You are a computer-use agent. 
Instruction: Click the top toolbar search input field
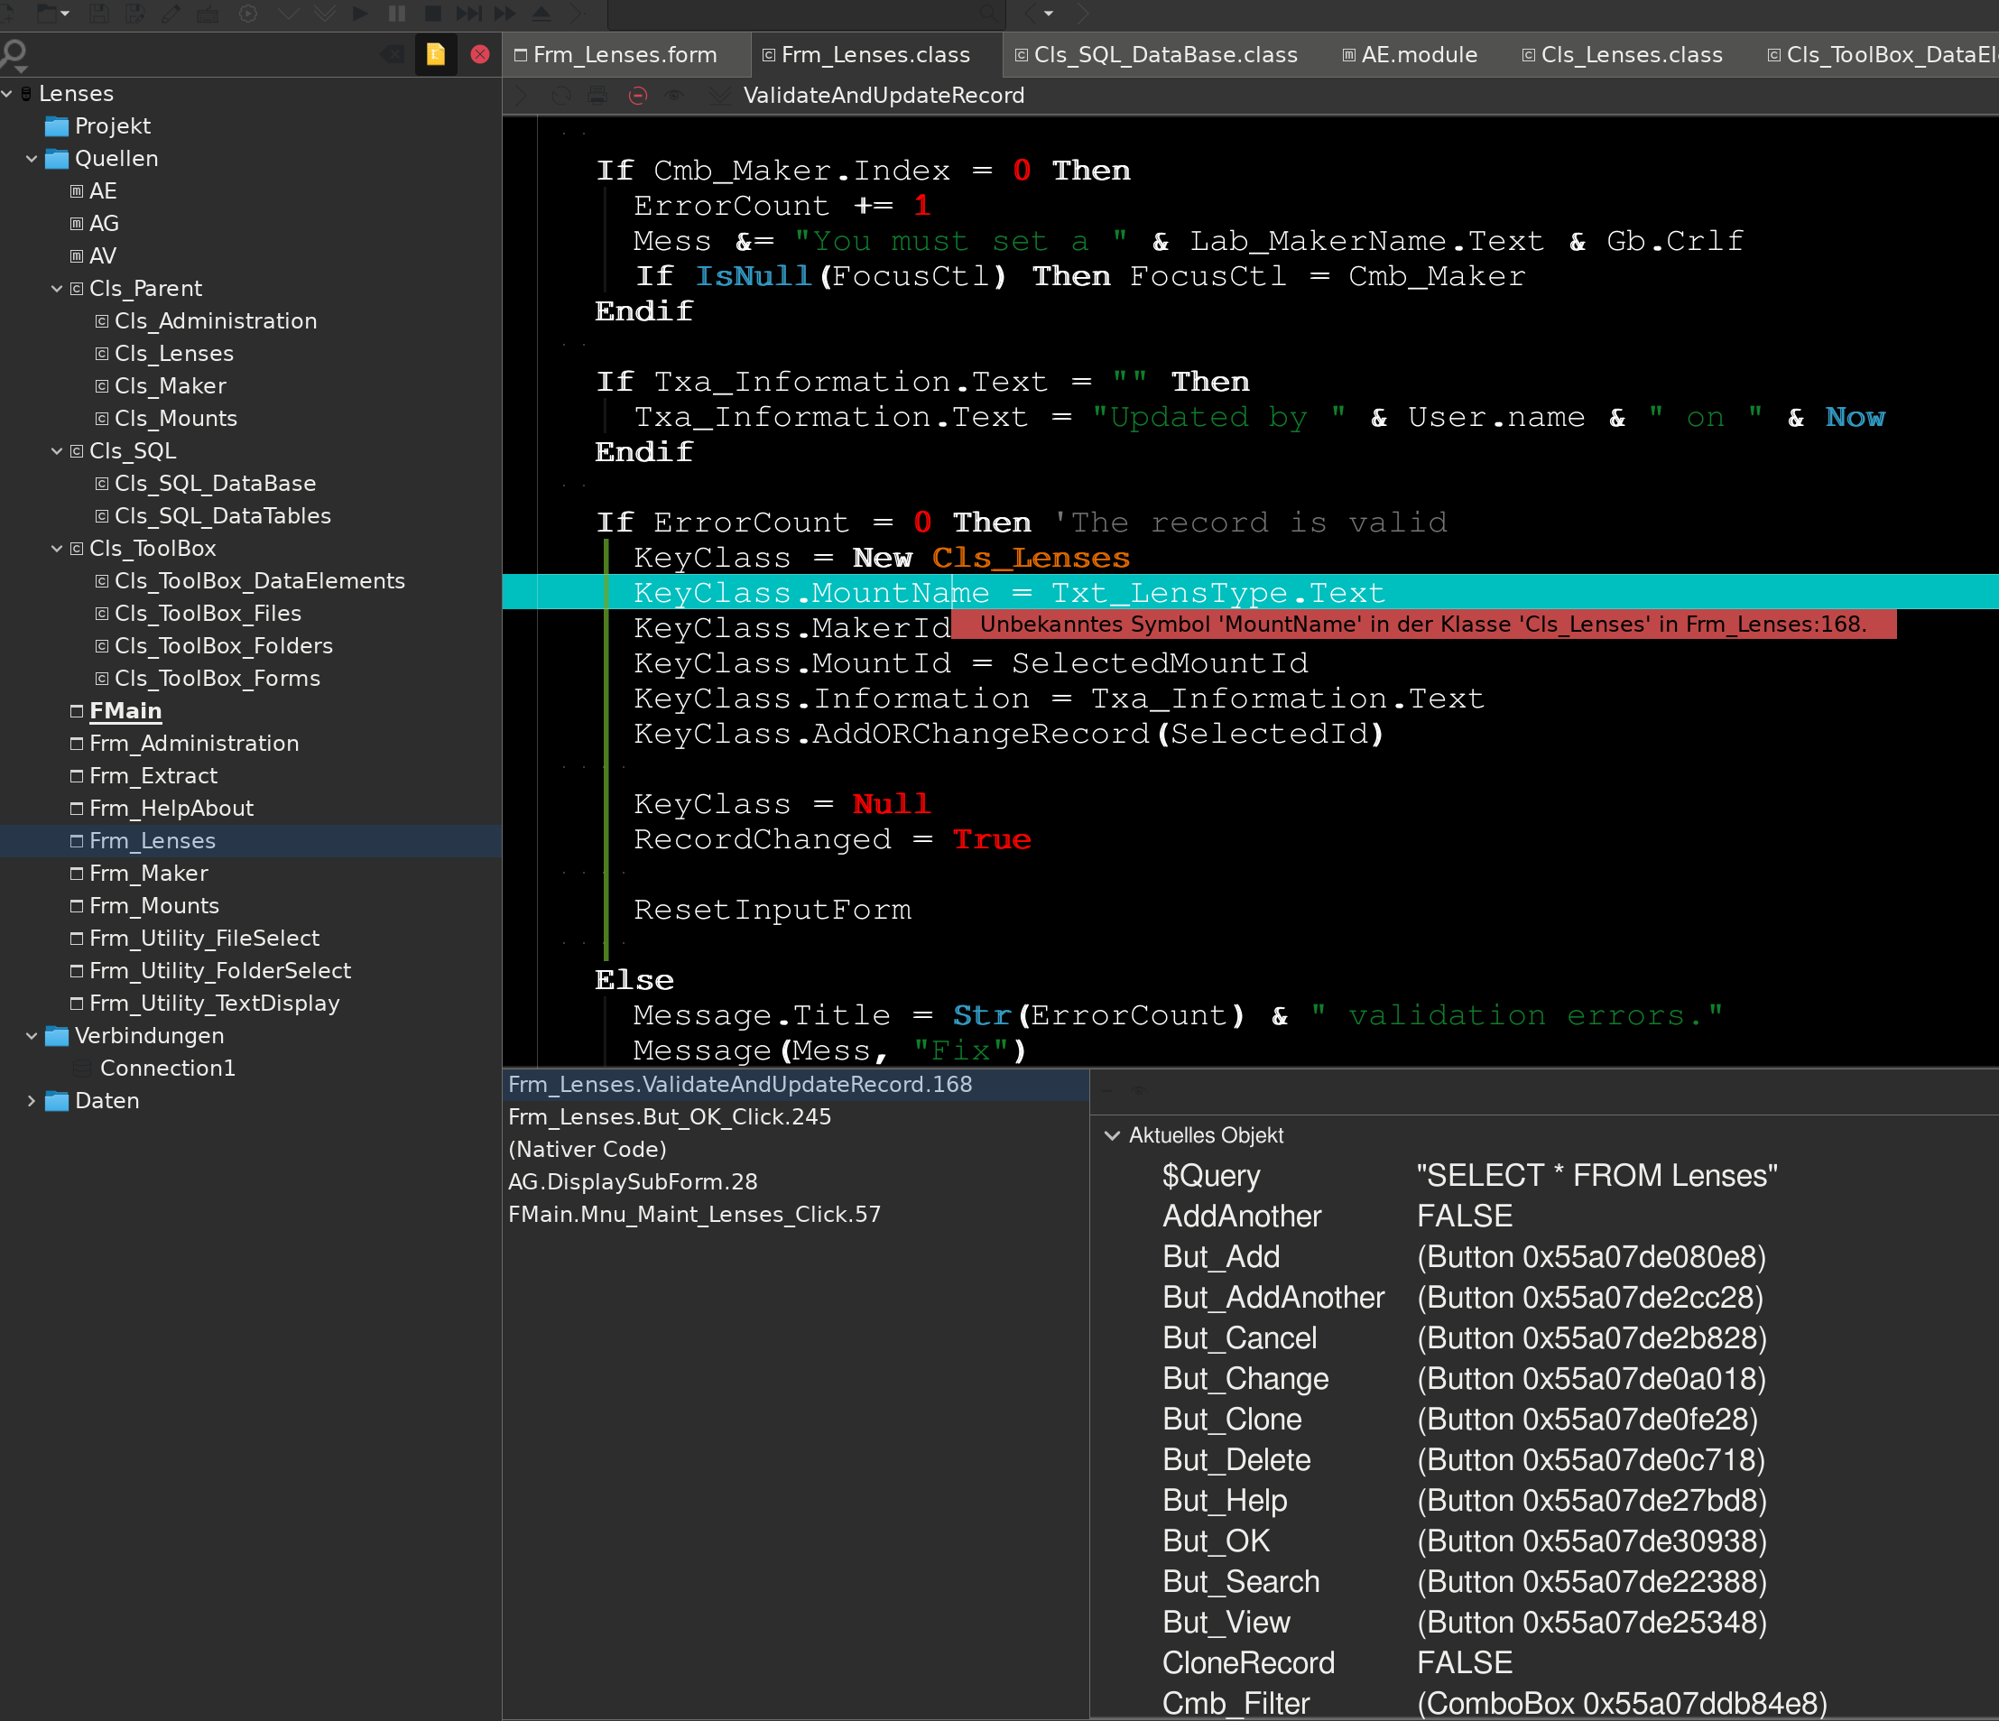801,14
